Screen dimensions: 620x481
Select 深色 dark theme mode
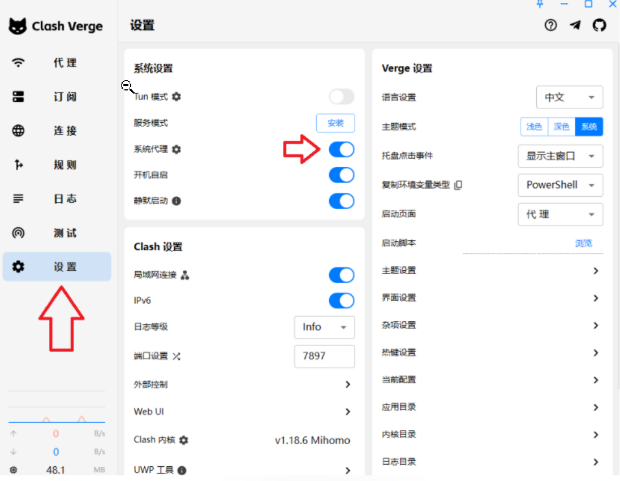562,127
